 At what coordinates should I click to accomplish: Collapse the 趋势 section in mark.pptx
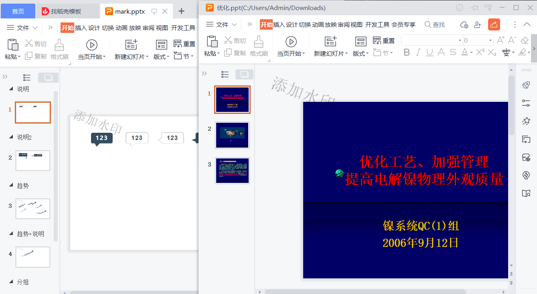coord(10,186)
